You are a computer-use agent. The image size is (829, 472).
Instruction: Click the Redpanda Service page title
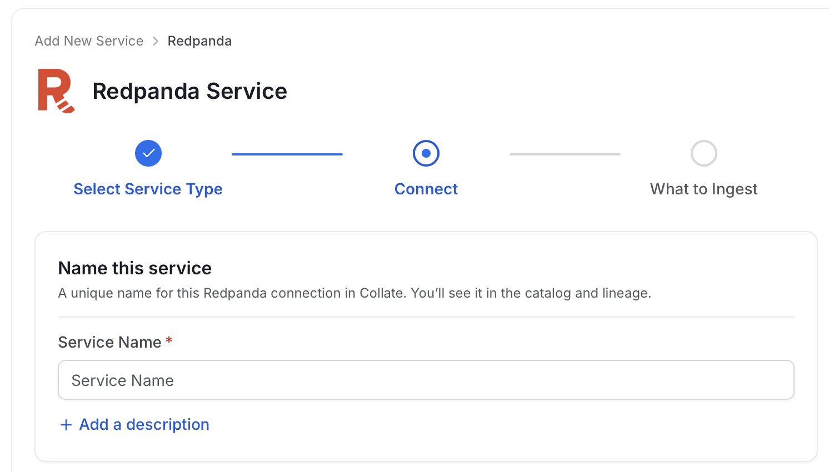pos(189,91)
